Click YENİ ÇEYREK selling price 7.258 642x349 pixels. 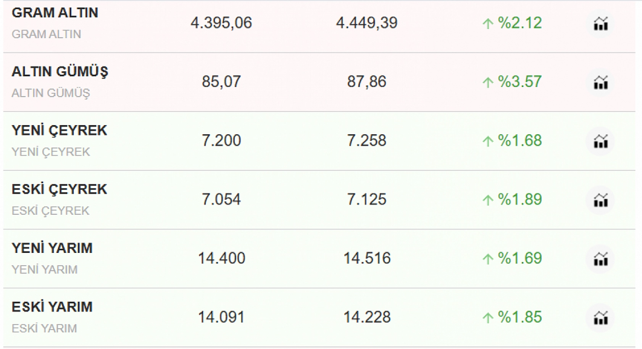366,141
